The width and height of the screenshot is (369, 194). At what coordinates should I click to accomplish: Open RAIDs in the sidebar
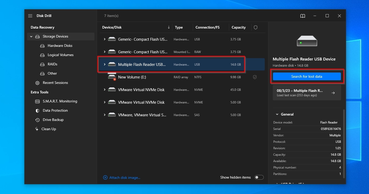(52, 64)
